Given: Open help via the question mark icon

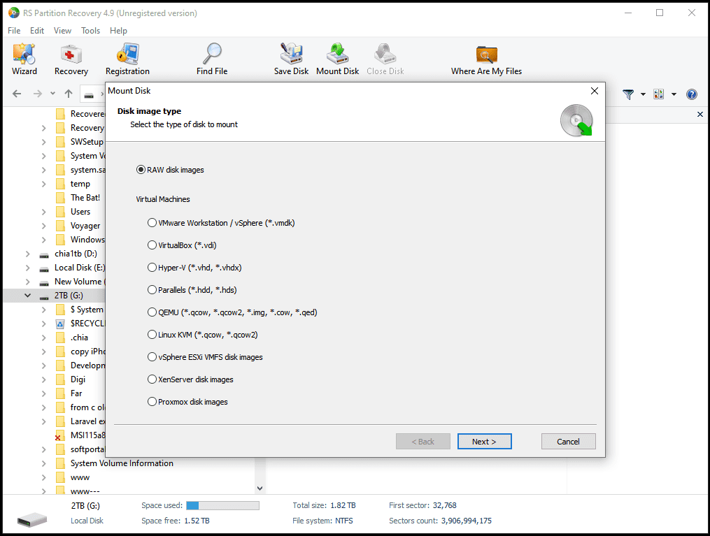Looking at the screenshot, I should point(691,94).
